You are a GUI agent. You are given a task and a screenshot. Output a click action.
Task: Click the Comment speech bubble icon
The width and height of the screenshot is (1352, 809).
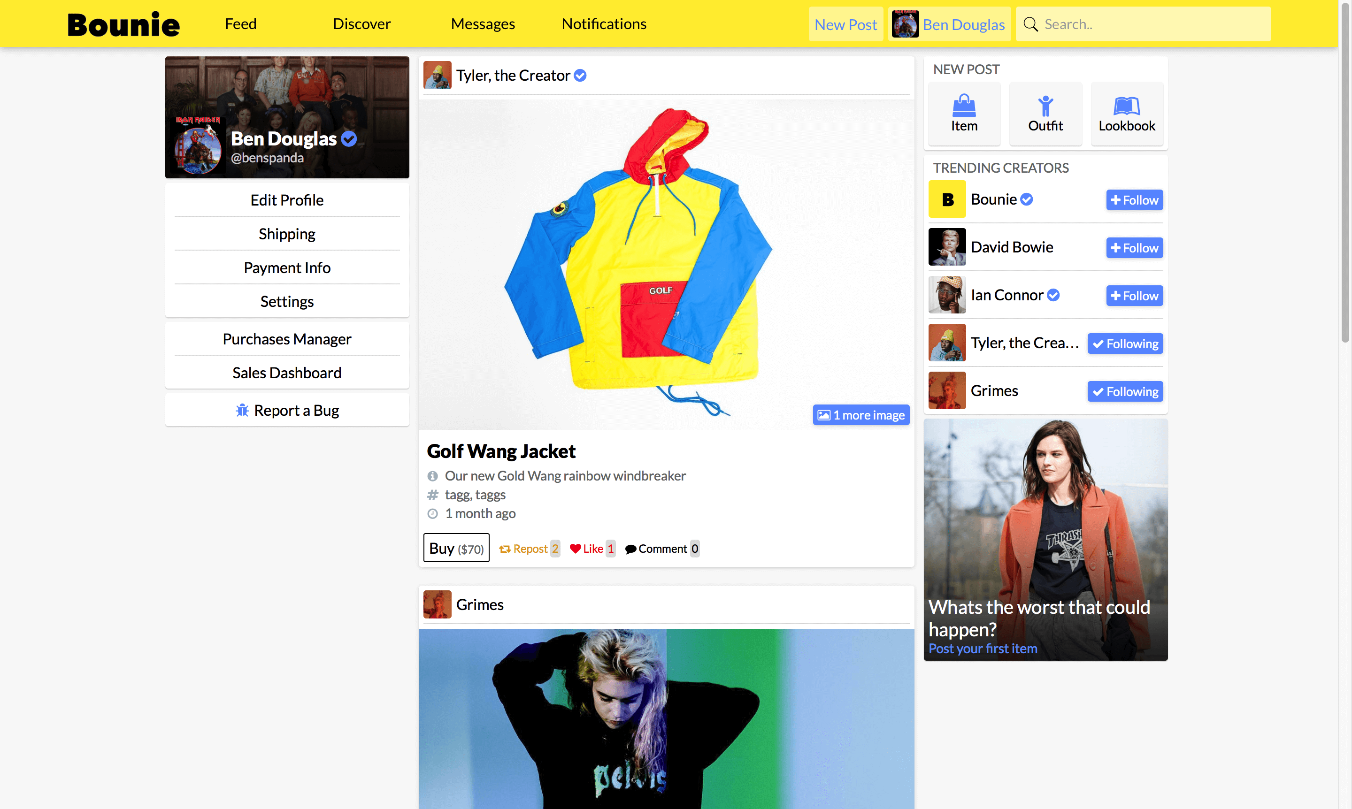pyautogui.click(x=630, y=549)
